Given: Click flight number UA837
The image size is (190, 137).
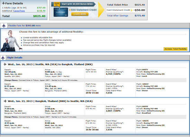Looking at the screenshot, I should (145, 84).
